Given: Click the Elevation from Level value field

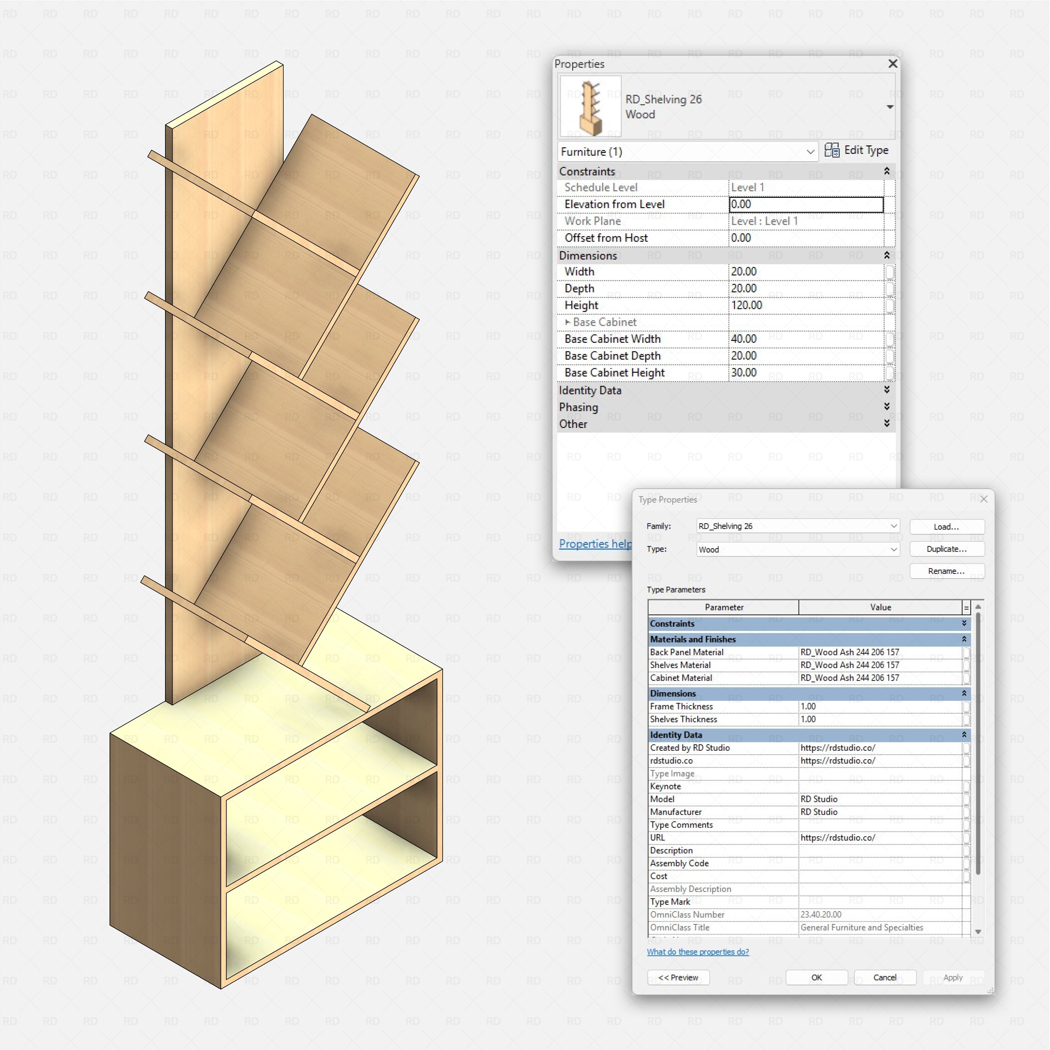Looking at the screenshot, I should point(806,204).
